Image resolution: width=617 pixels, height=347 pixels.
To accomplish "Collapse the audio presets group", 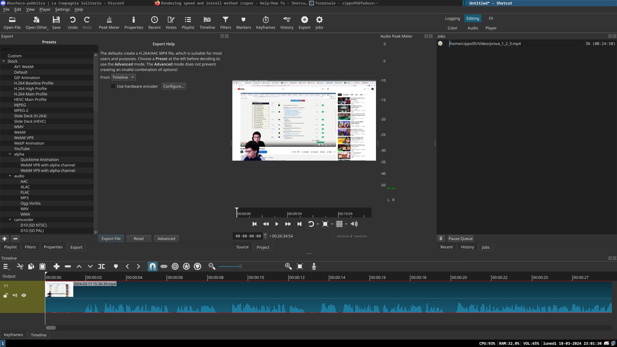I will click(x=10, y=176).
